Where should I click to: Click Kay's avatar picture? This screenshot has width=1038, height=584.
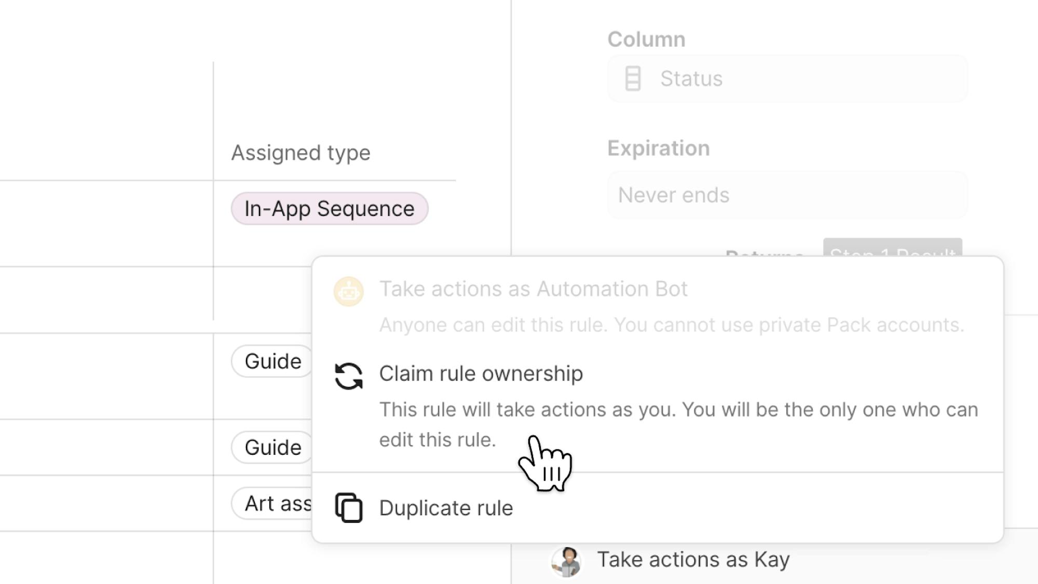click(x=566, y=561)
